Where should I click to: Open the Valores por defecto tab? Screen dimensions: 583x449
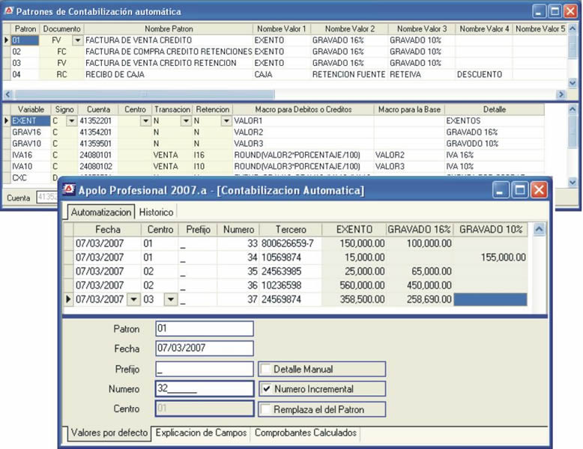pos(109,433)
